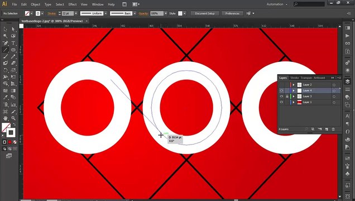Open stroke weight dropdown arrow
355x201 pixels.
click(76, 13)
